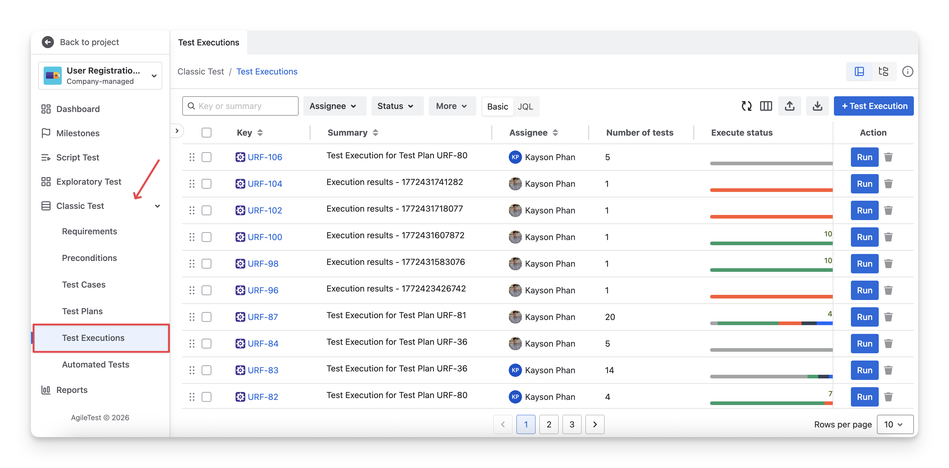This screenshot has height=468, width=949.
Task: Click the + Test Execution button
Action: [874, 106]
